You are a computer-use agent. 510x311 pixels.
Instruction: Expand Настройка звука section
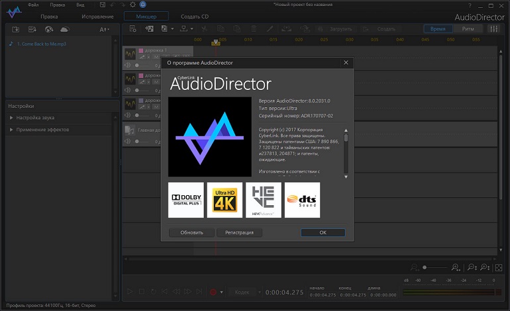point(11,118)
